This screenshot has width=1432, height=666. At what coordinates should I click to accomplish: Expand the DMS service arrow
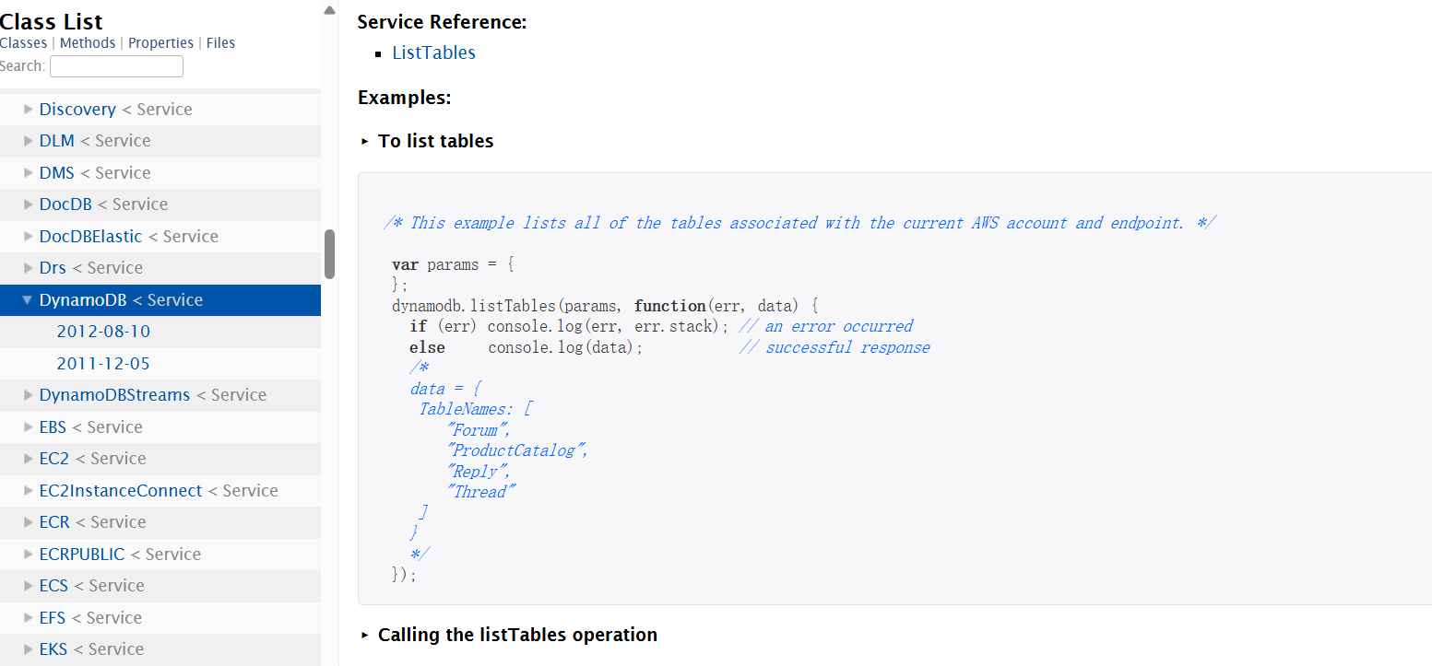29,173
